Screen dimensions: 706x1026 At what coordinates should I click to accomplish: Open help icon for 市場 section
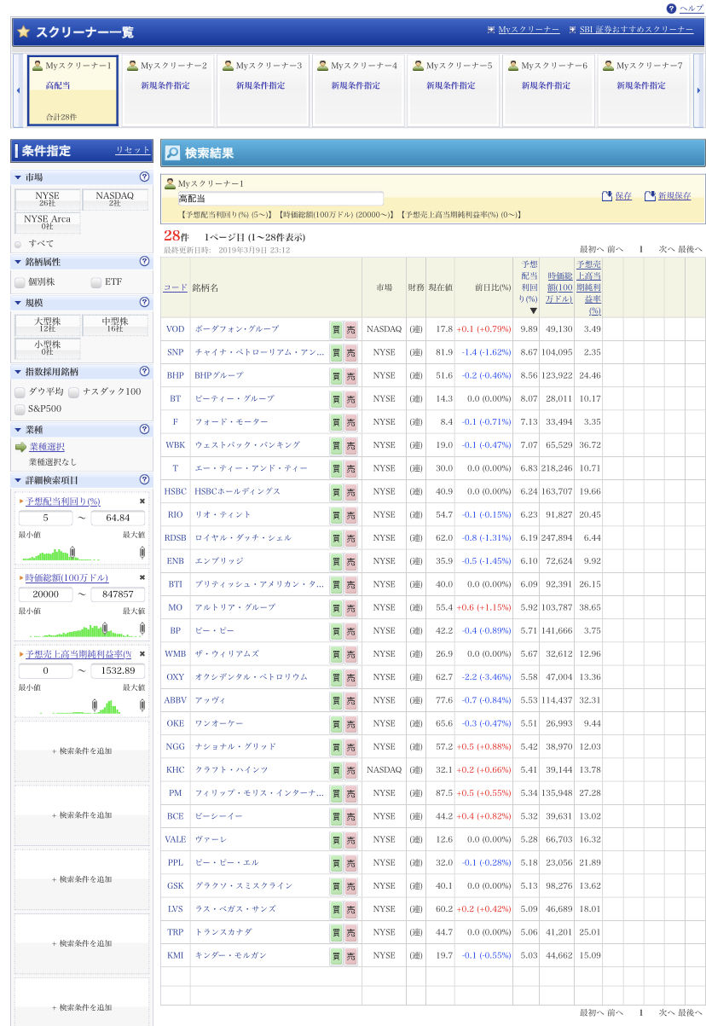pos(144,177)
